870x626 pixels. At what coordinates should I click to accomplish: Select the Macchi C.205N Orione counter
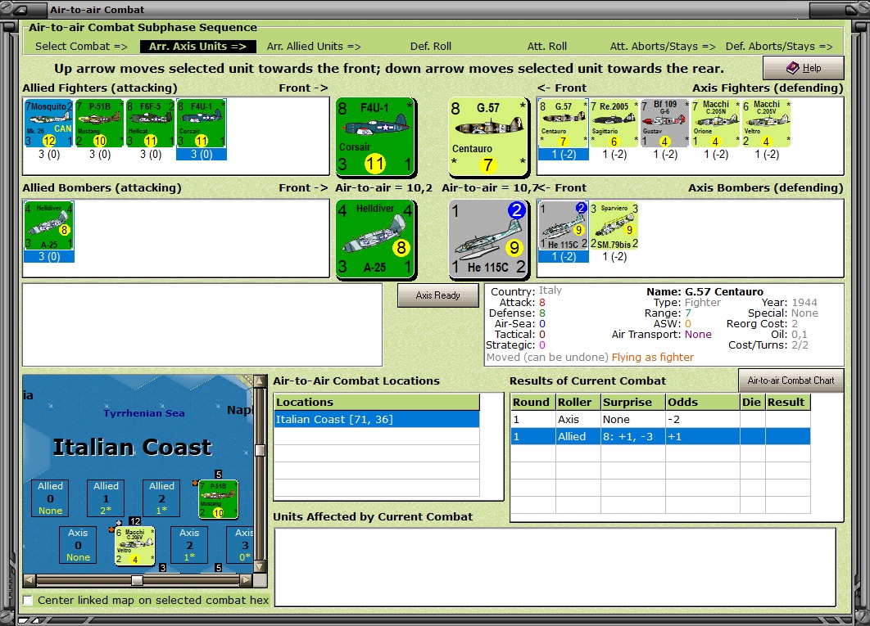pos(716,123)
